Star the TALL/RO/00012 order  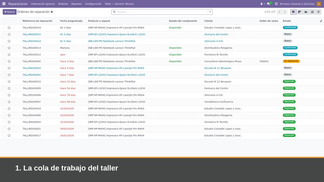(x=9, y=55)
